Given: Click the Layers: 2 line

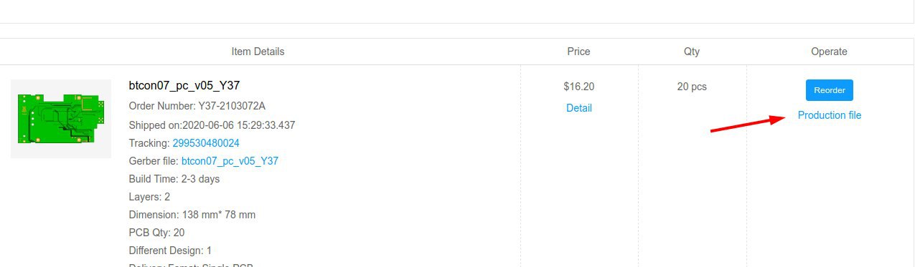Looking at the screenshot, I should tap(149, 197).
